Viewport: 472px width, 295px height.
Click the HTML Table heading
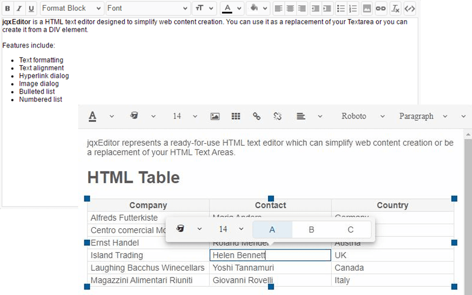point(134,178)
